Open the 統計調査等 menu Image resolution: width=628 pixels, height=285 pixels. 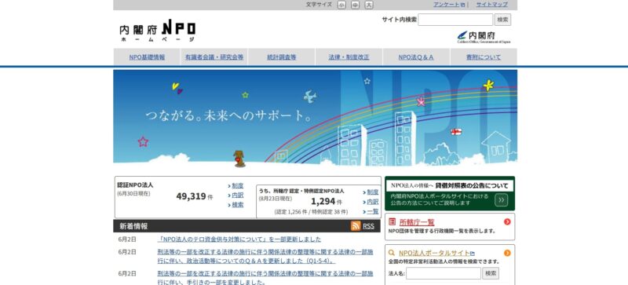(282, 57)
